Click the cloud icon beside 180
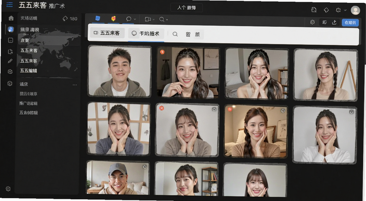 pos(65,18)
